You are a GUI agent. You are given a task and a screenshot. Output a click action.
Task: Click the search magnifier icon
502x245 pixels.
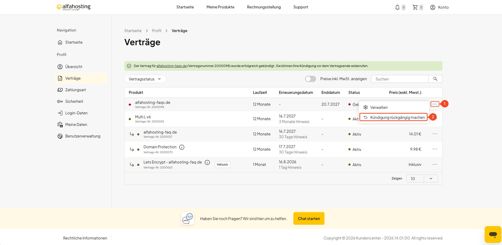[435, 79]
